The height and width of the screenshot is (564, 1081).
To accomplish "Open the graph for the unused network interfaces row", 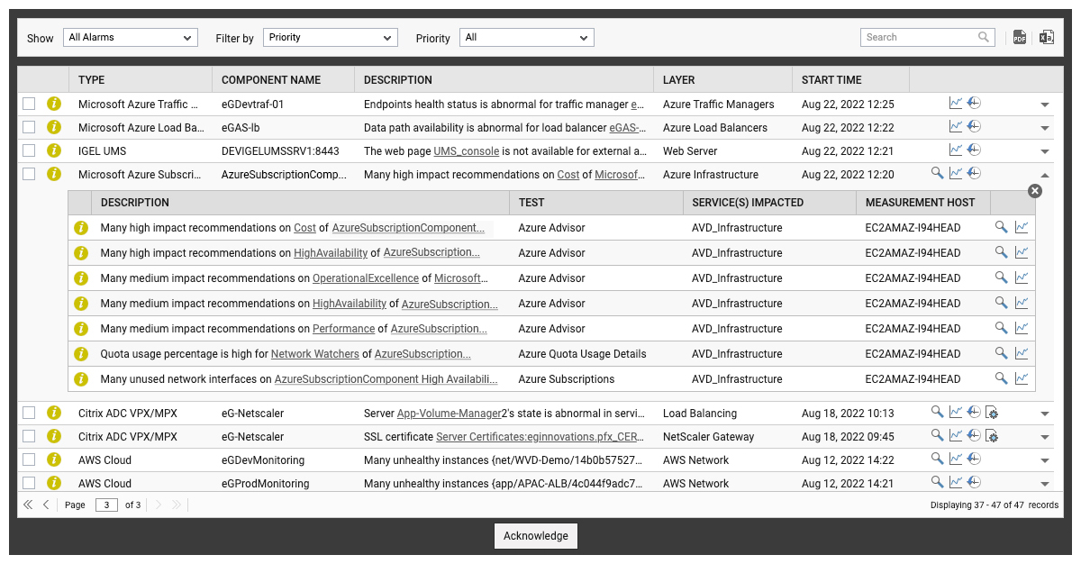I will pos(1022,378).
